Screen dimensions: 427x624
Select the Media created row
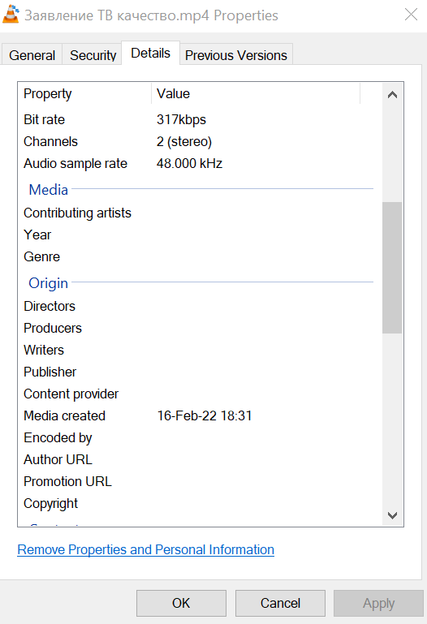[x=199, y=415]
